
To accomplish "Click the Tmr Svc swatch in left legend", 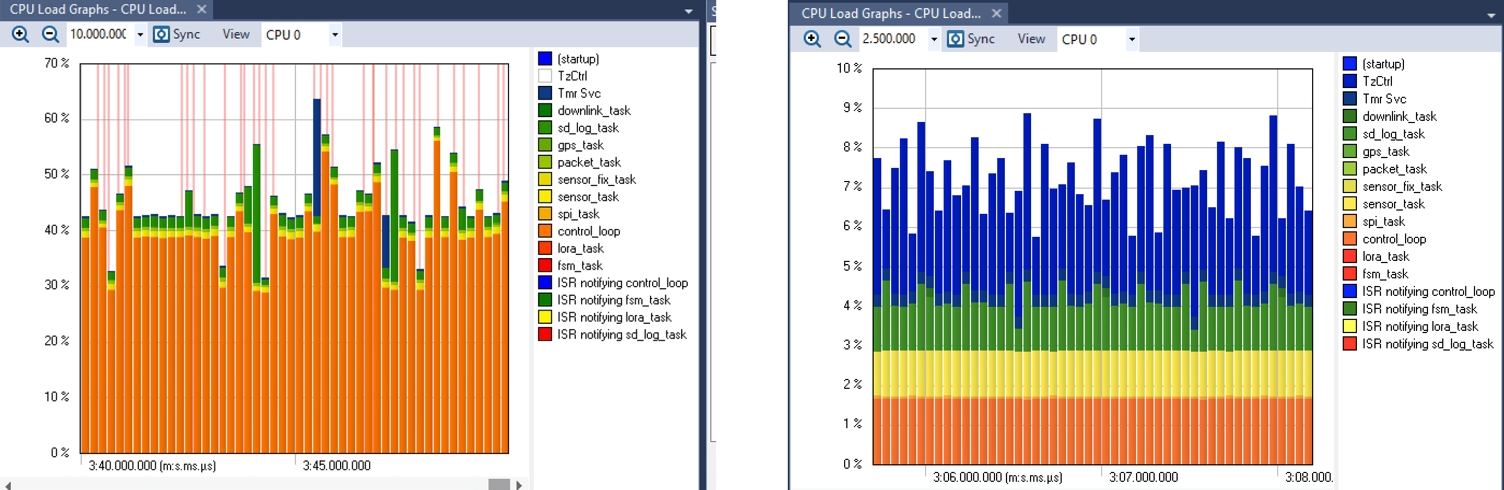I will coord(545,93).
